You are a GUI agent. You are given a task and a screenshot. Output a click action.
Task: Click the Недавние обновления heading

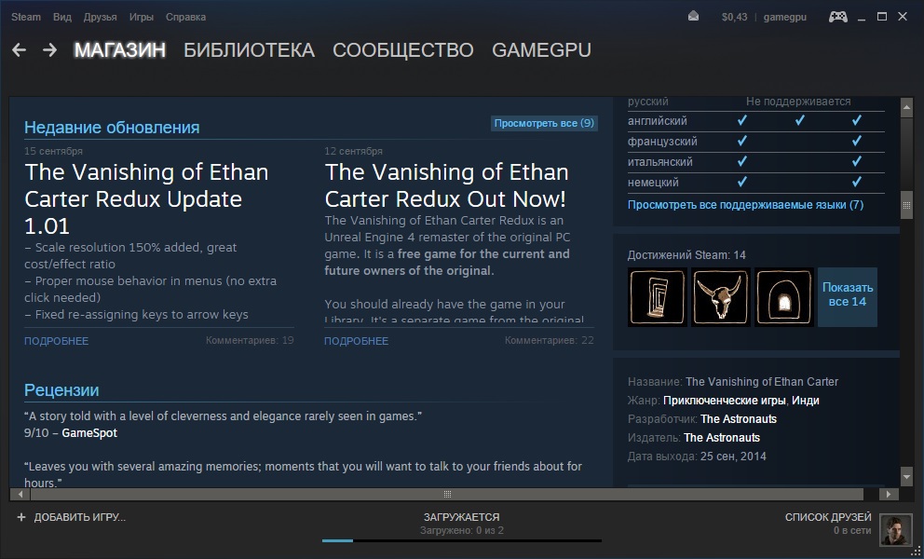coord(112,128)
